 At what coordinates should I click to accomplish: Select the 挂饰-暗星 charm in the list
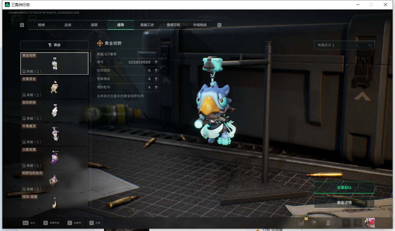[54, 201]
